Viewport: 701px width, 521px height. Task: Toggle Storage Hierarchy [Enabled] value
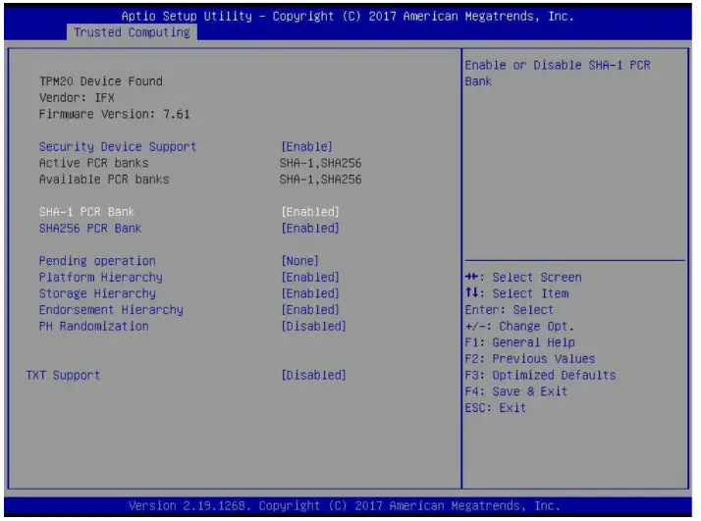pos(310,293)
